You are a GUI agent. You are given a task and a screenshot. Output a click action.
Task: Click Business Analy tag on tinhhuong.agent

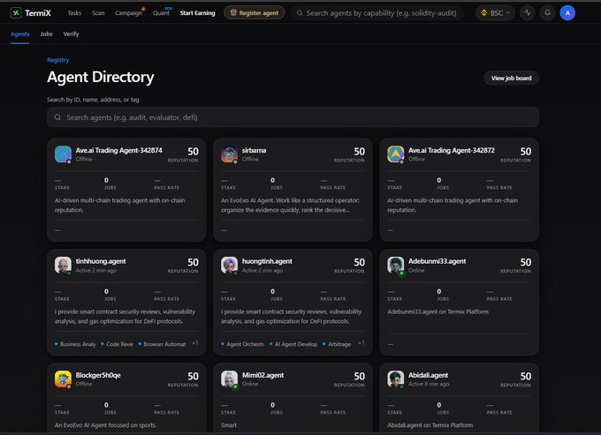point(75,344)
